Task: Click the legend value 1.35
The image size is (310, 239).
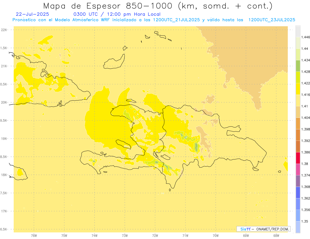Action: coord(305,221)
